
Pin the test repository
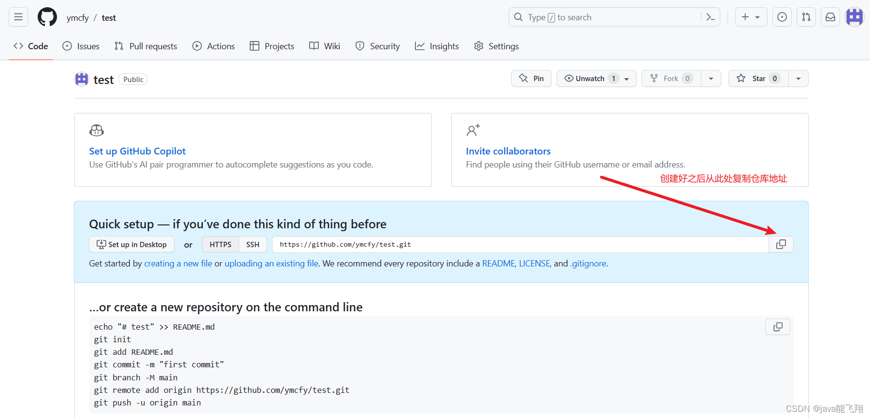531,79
